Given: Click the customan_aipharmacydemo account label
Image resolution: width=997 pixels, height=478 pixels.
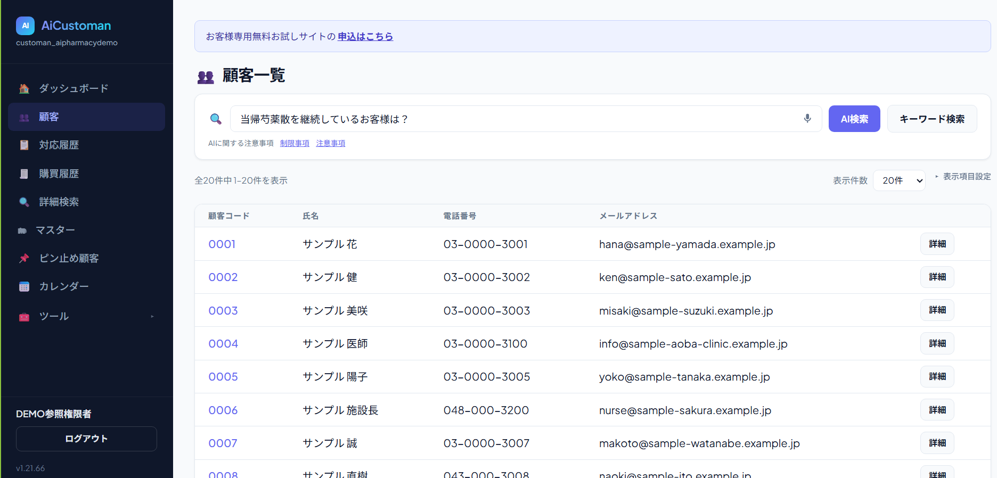Looking at the screenshot, I should point(67,43).
